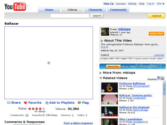Click the Share envelope icon
Screen dimensions: 167x125
coord(9,103)
